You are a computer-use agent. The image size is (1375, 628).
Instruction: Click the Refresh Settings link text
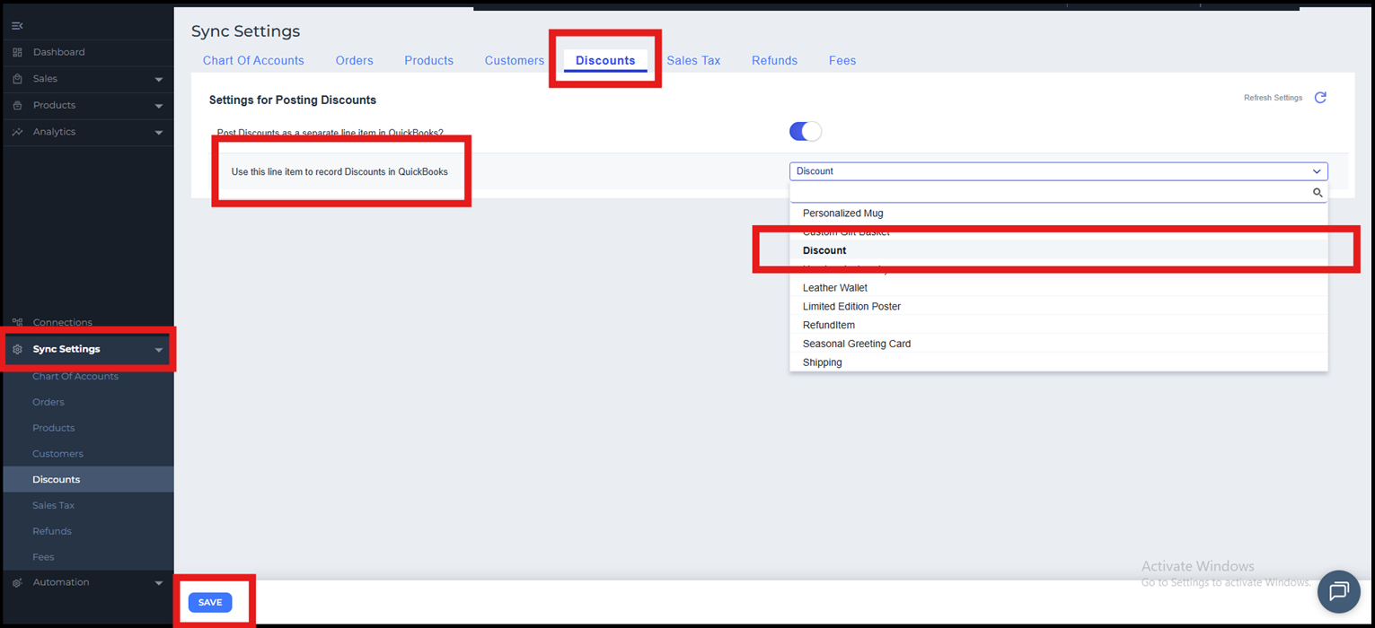(x=1273, y=98)
